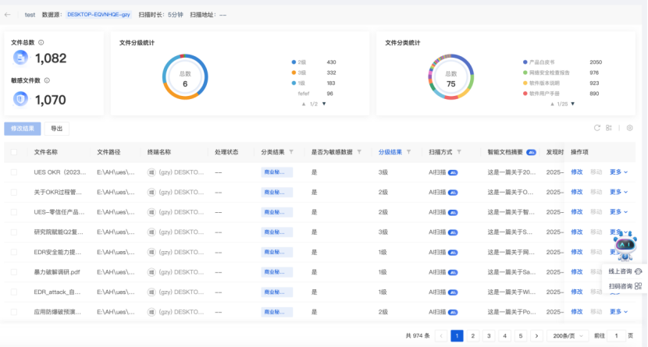Image resolution: width=648 pixels, height=347 pixels.
Task: Select the EDR_attack row checkbox
Action: [14, 292]
